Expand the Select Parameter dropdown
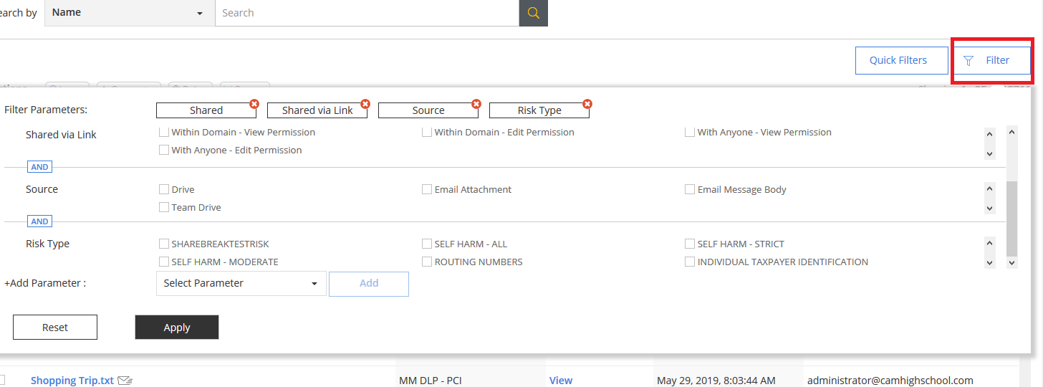1043x387 pixels. click(x=241, y=283)
